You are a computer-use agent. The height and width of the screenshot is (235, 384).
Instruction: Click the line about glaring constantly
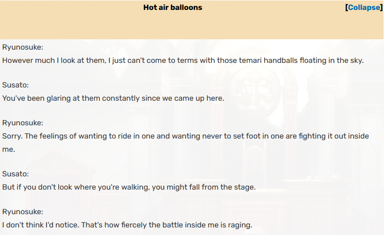[113, 98]
